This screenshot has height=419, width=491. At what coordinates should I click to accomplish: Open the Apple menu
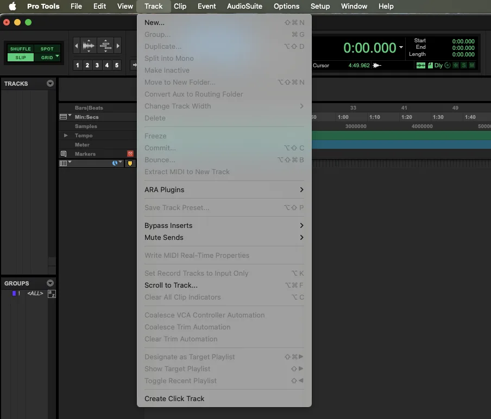(x=12, y=7)
